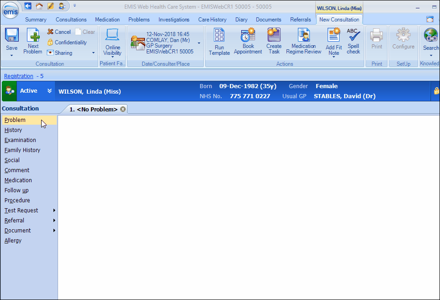Open the quick access toolbar customize arrow

tap(74, 5)
